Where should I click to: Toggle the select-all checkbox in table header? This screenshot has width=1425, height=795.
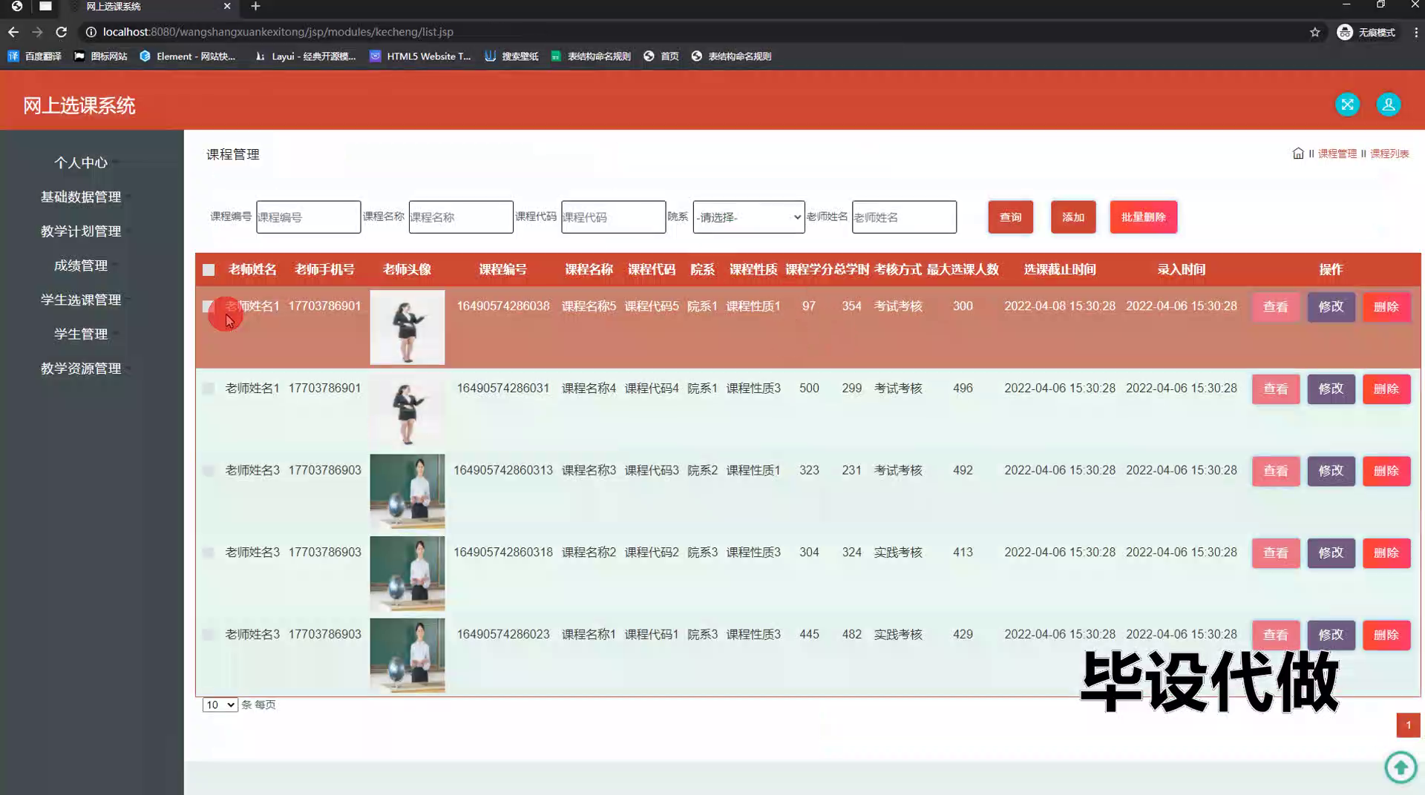[209, 270]
